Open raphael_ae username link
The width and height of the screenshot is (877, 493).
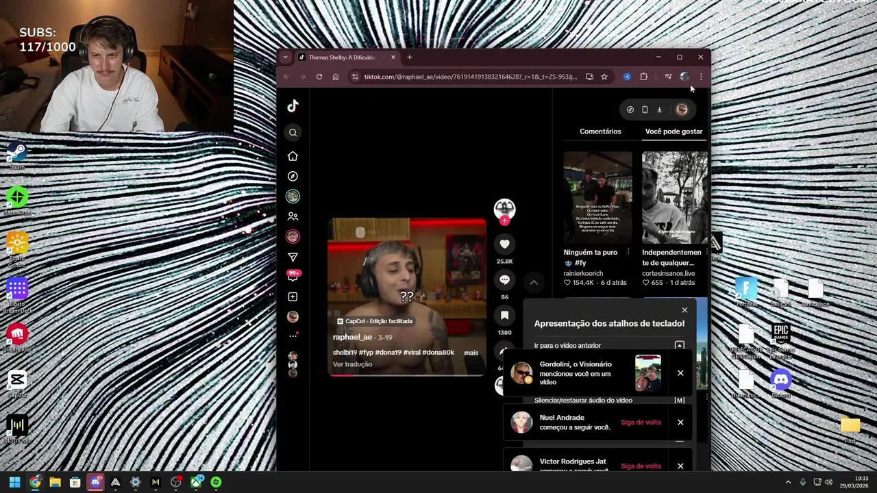coord(352,337)
